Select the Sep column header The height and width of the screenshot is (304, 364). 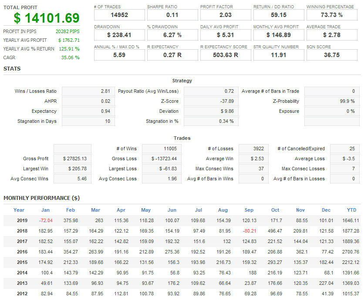[x=249, y=210]
